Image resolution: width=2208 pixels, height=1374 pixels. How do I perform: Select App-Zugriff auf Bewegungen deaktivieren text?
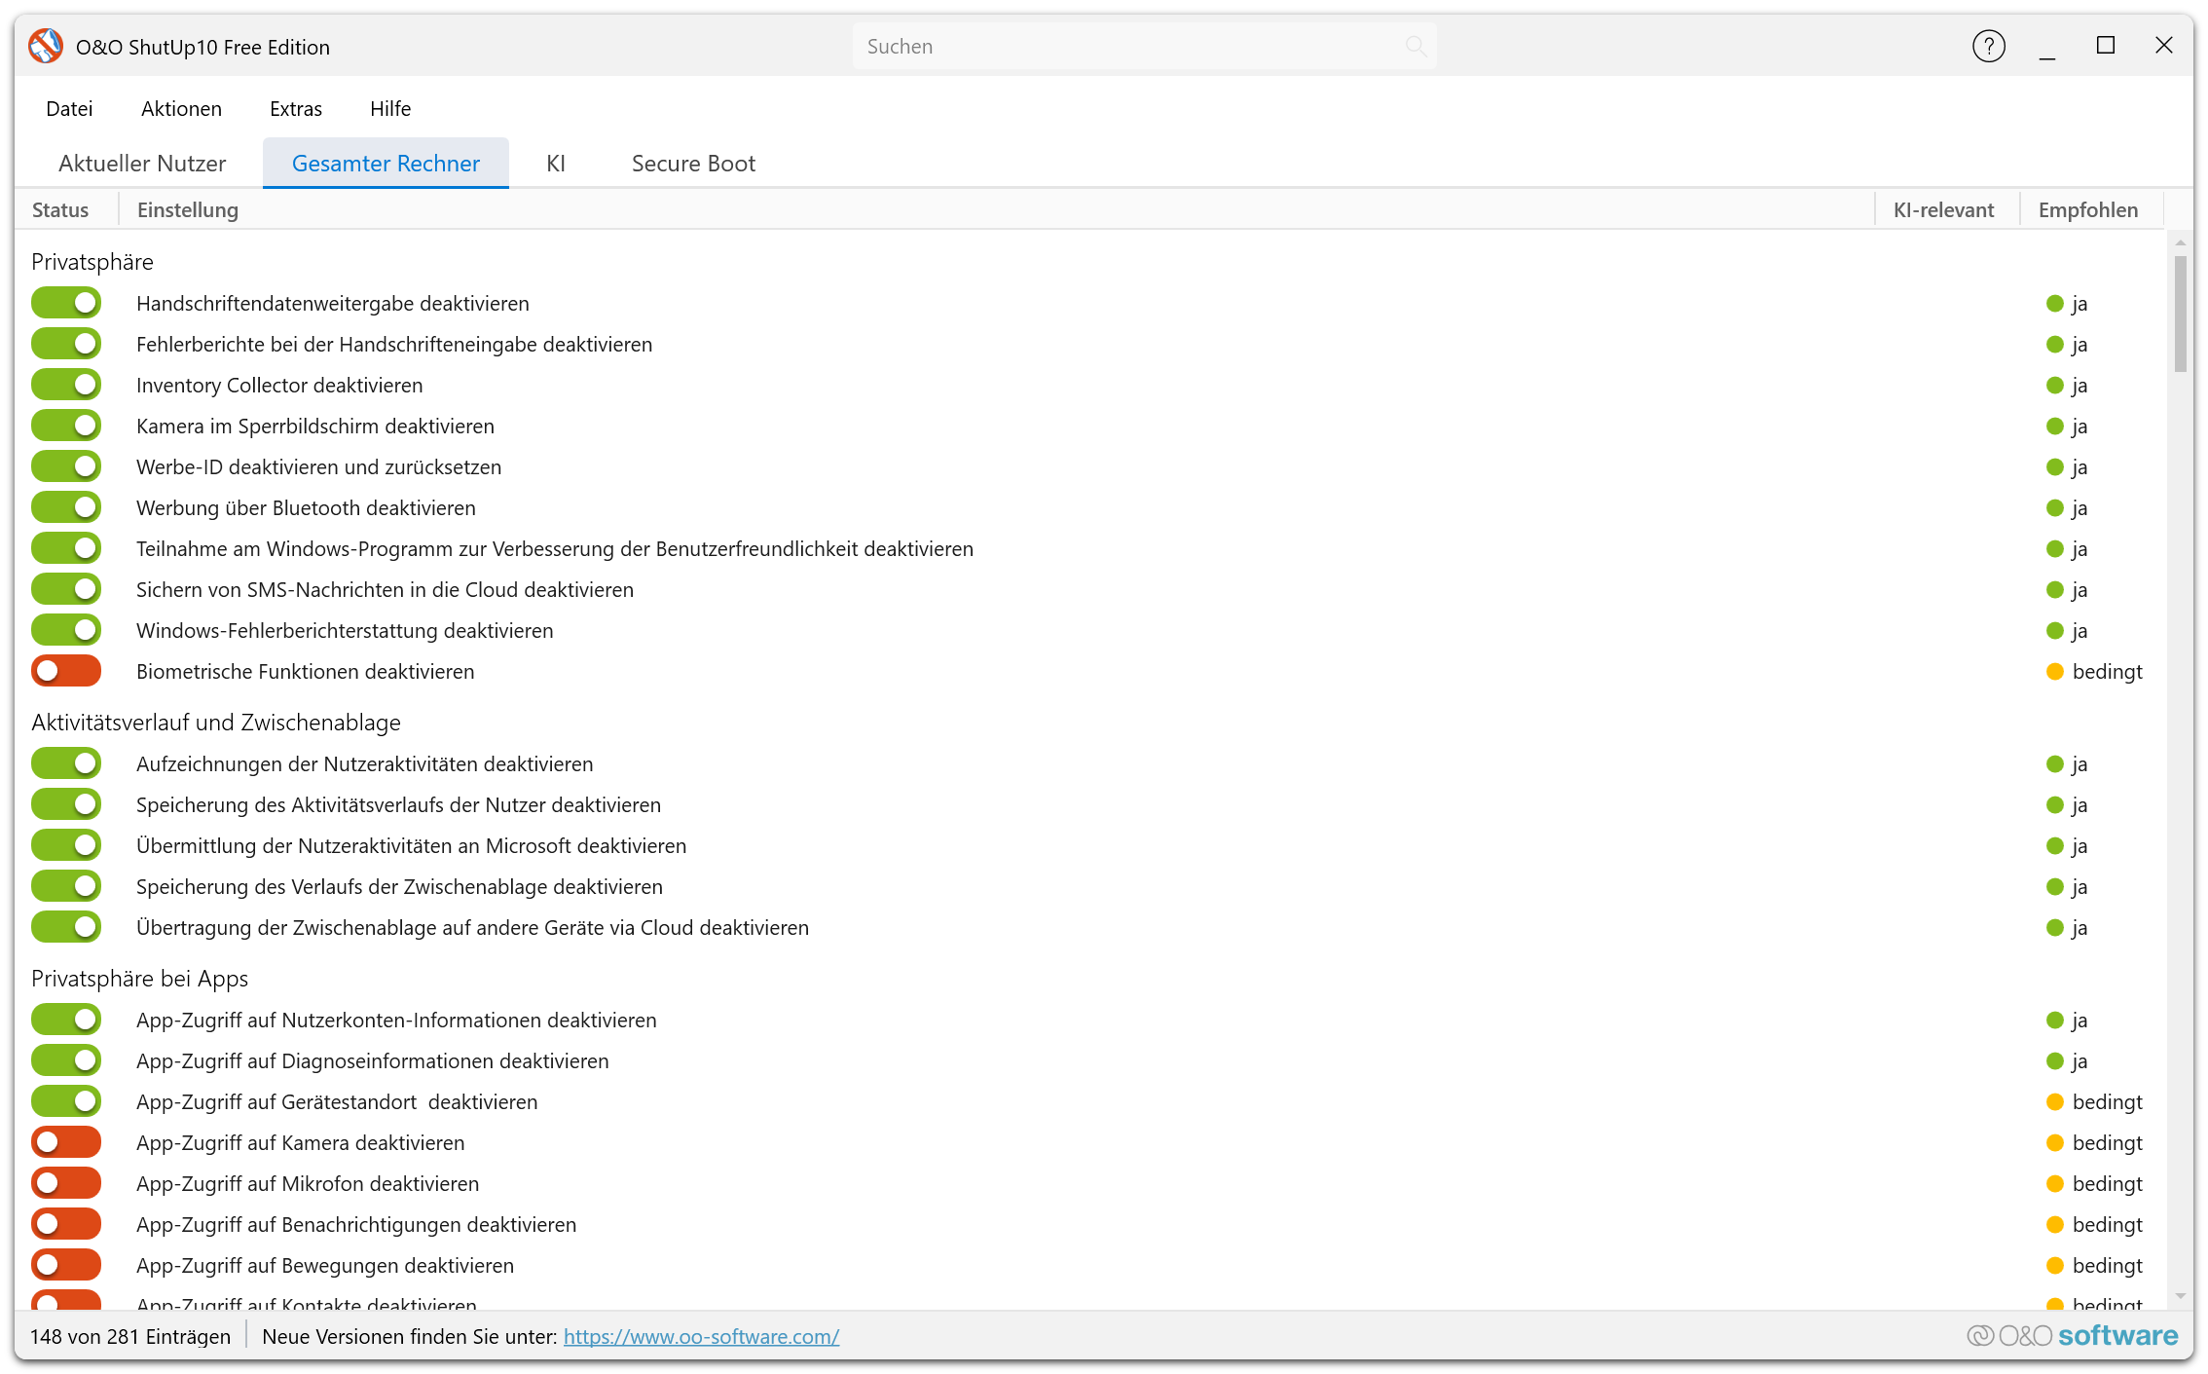click(x=325, y=1266)
